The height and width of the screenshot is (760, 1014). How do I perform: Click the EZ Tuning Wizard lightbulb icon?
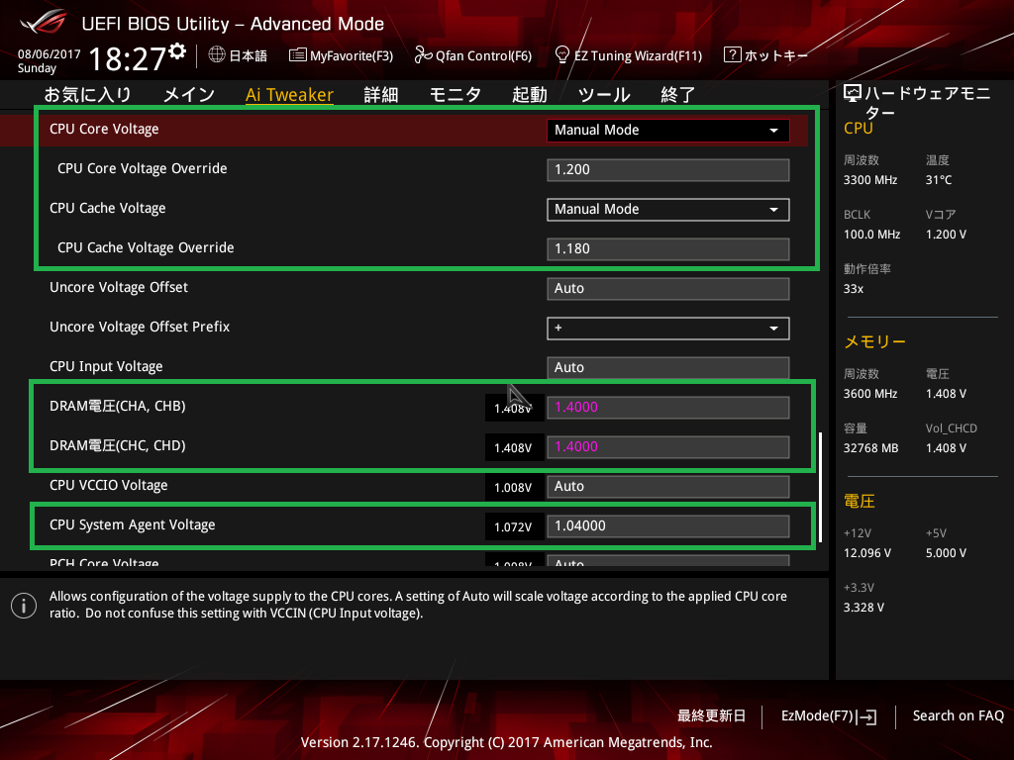coord(562,55)
